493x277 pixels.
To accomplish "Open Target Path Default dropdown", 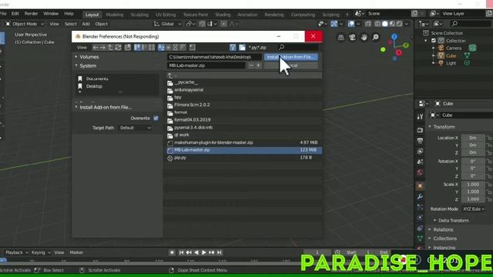I will point(136,128).
